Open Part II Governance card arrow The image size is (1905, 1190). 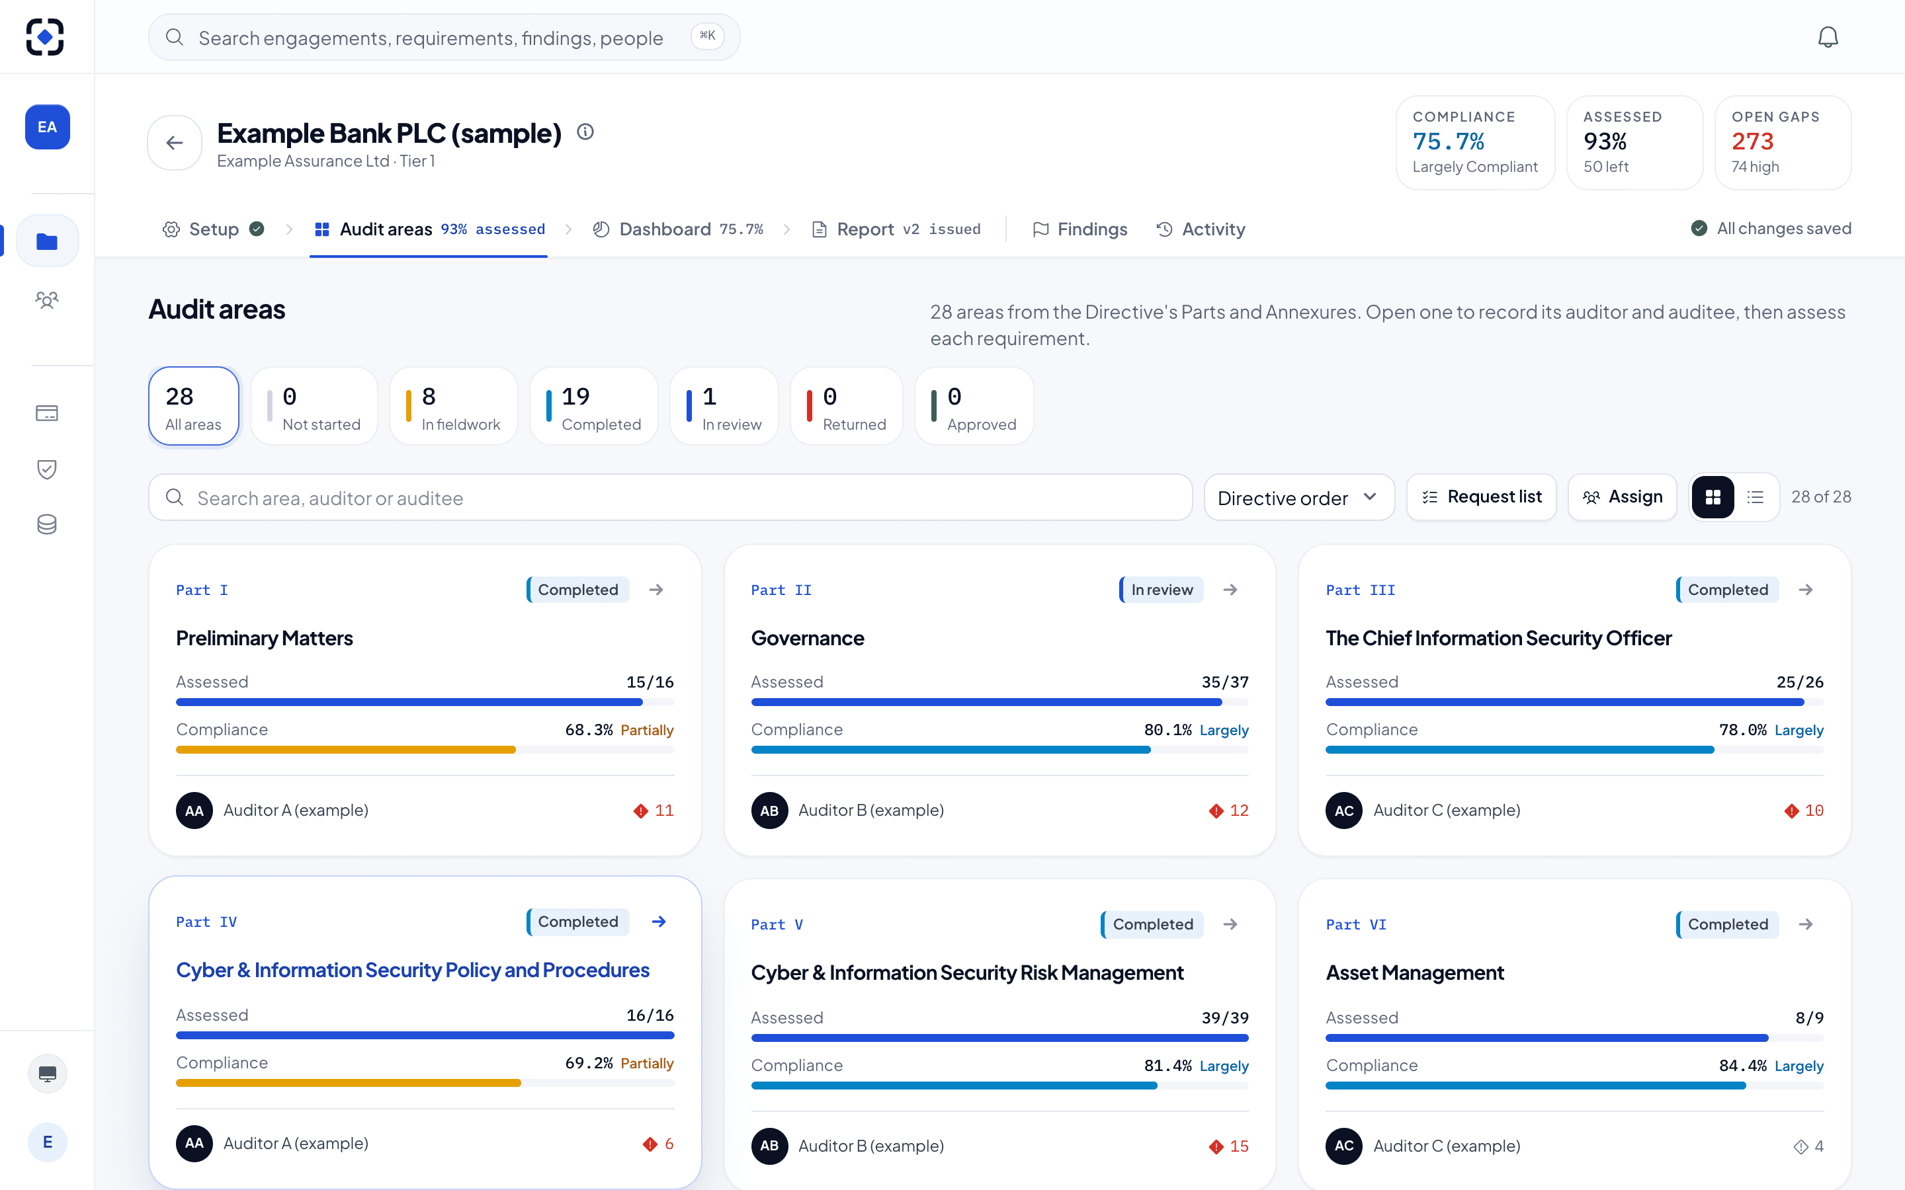point(1230,590)
